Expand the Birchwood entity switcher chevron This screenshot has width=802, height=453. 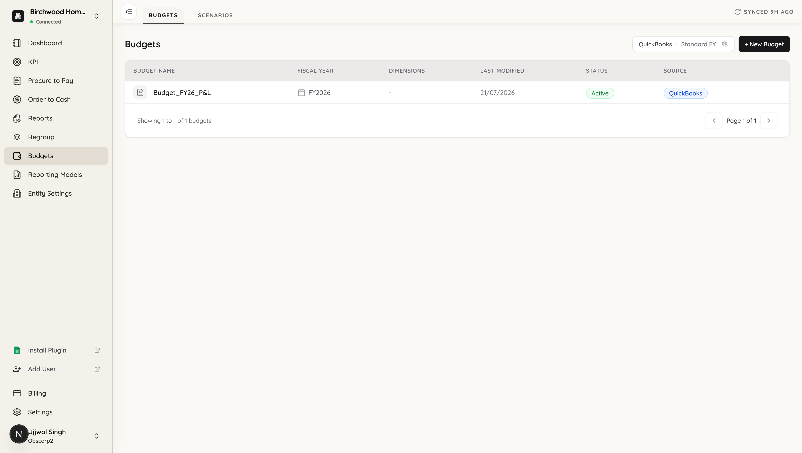pyautogui.click(x=96, y=16)
